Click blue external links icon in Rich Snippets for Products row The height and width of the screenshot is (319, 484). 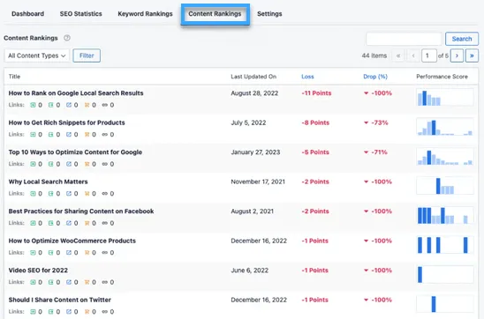(x=69, y=135)
